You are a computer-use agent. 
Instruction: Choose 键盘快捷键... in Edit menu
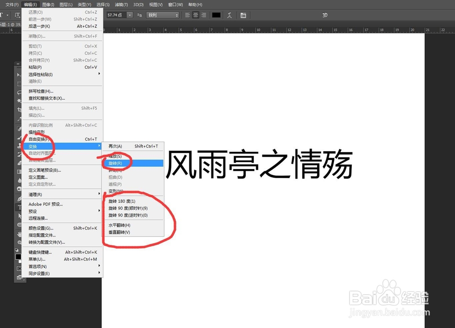(x=62, y=252)
